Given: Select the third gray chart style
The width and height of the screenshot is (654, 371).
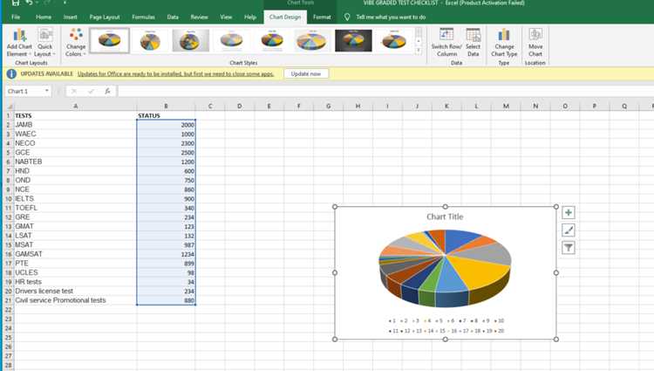Looking at the screenshot, I should click(191, 40).
